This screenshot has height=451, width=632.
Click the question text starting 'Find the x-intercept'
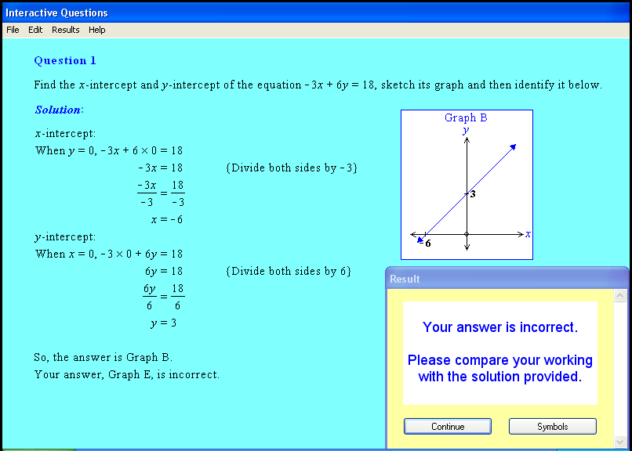318,85
